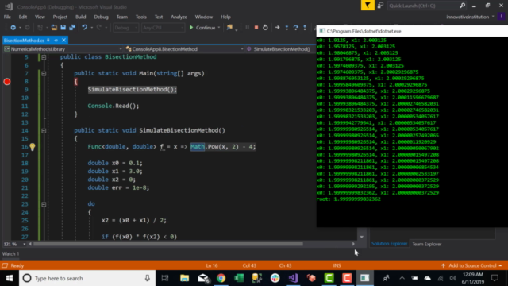
Task: Collapse the Main method outline on line 7
Action: [44, 74]
